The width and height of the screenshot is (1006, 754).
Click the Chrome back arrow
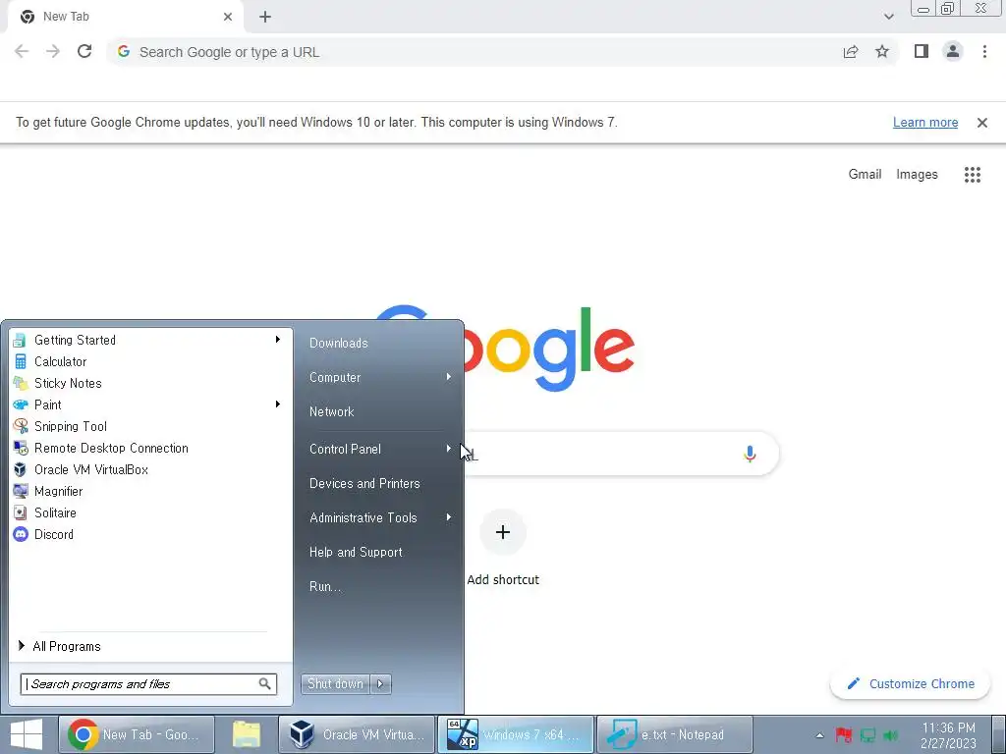pos(22,52)
